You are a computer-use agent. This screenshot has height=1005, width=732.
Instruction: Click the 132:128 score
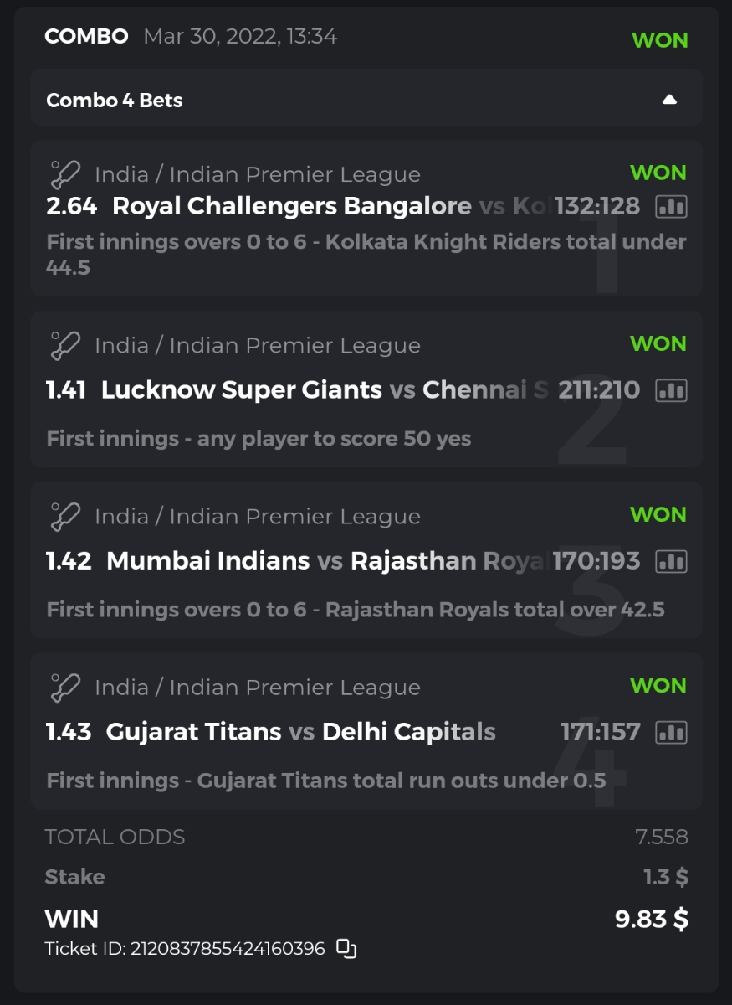(x=597, y=206)
